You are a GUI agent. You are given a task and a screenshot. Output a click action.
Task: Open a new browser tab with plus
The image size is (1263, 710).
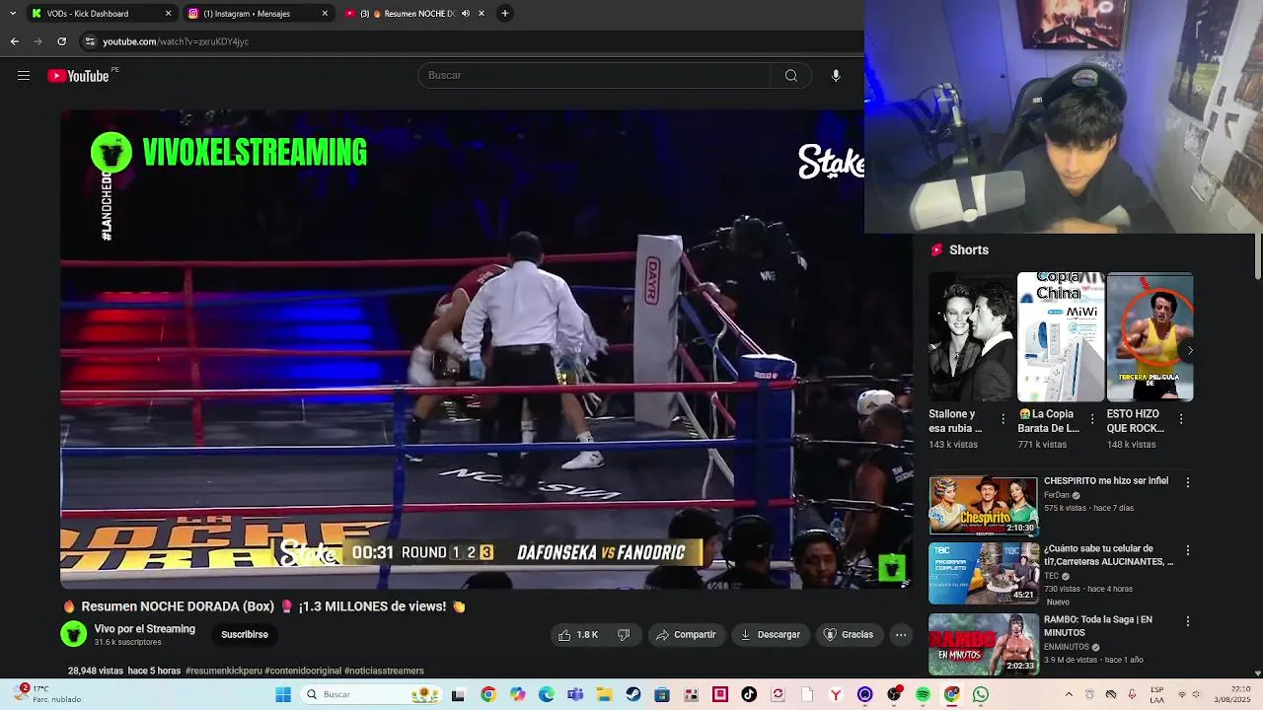[504, 14]
